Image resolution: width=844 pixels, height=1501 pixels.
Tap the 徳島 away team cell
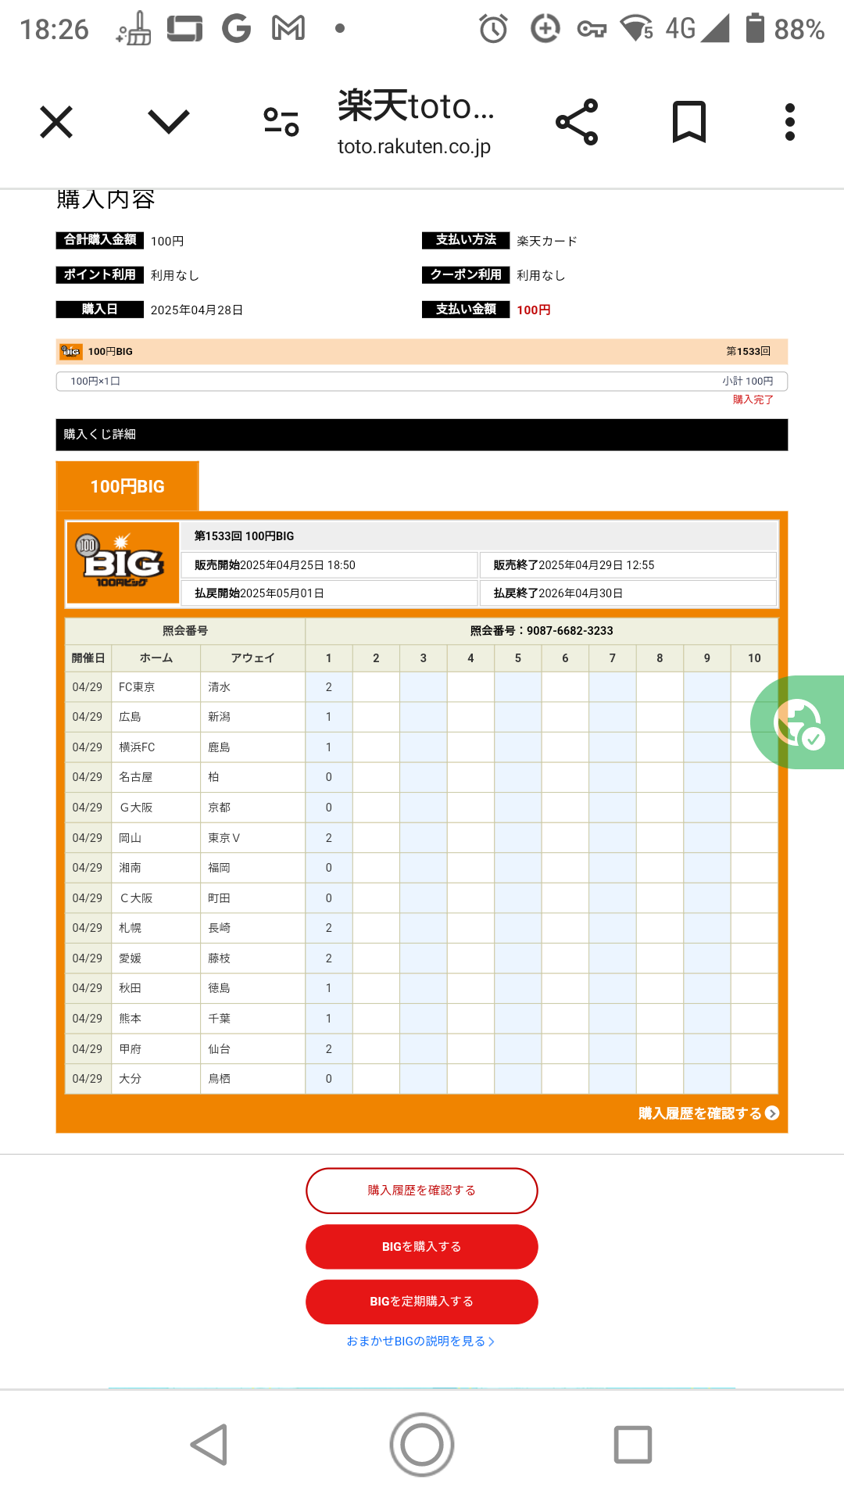tap(252, 988)
